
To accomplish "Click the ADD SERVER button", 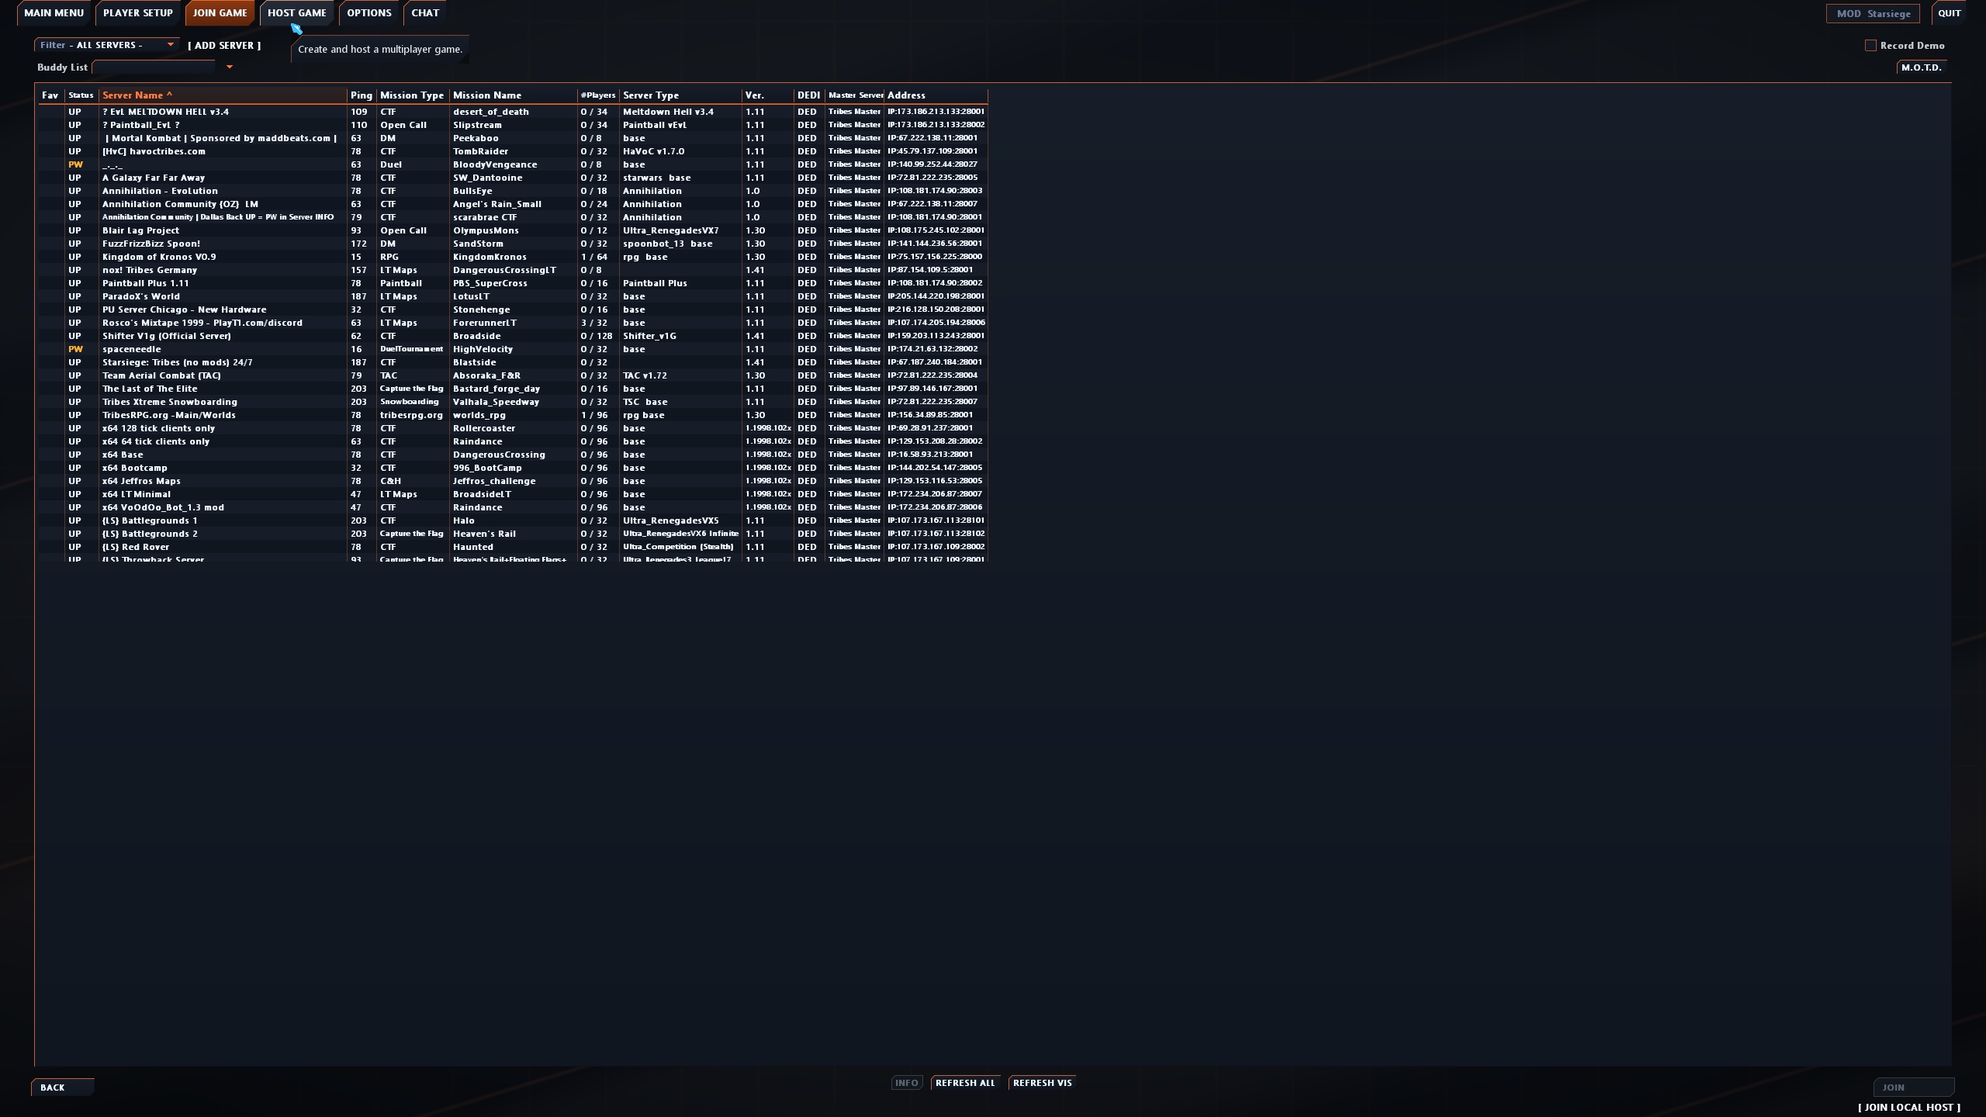I will pyautogui.click(x=224, y=46).
